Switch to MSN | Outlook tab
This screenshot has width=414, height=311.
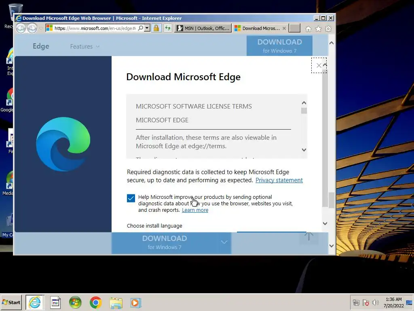203,28
